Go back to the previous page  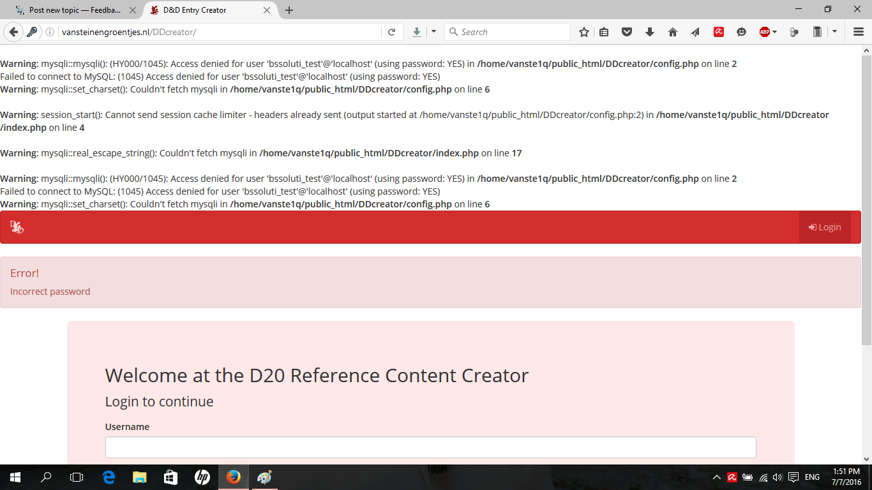point(13,32)
